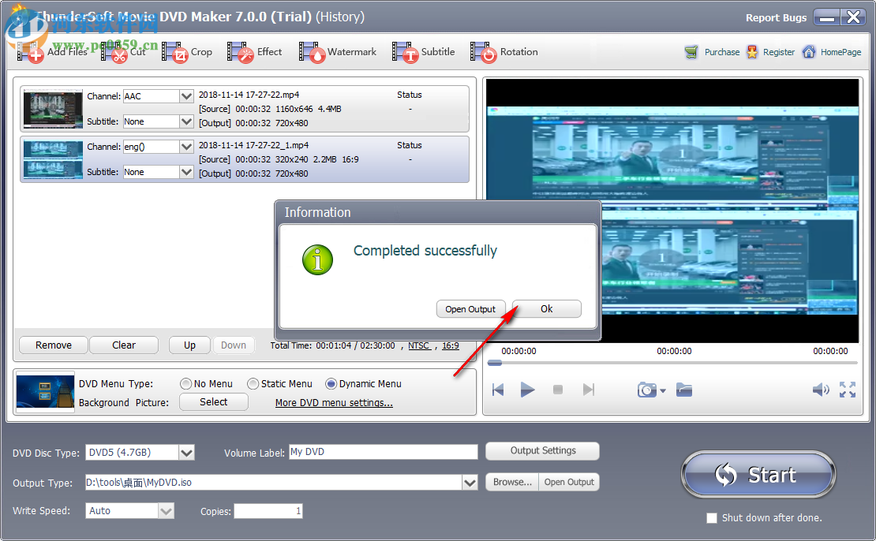
Task: Choose No Menu for the DVD
Action: tap(188, 384)
